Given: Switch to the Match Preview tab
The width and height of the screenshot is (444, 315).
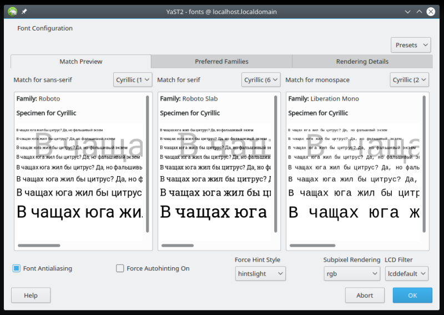Looking at the screenshot, I should 80,62.
